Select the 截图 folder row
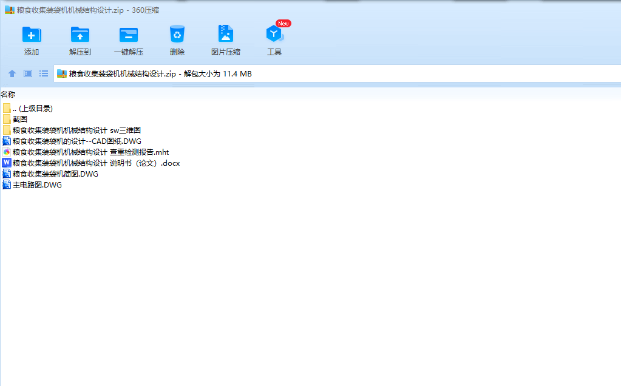The image size is (621, 386). (x=15, y=119)
